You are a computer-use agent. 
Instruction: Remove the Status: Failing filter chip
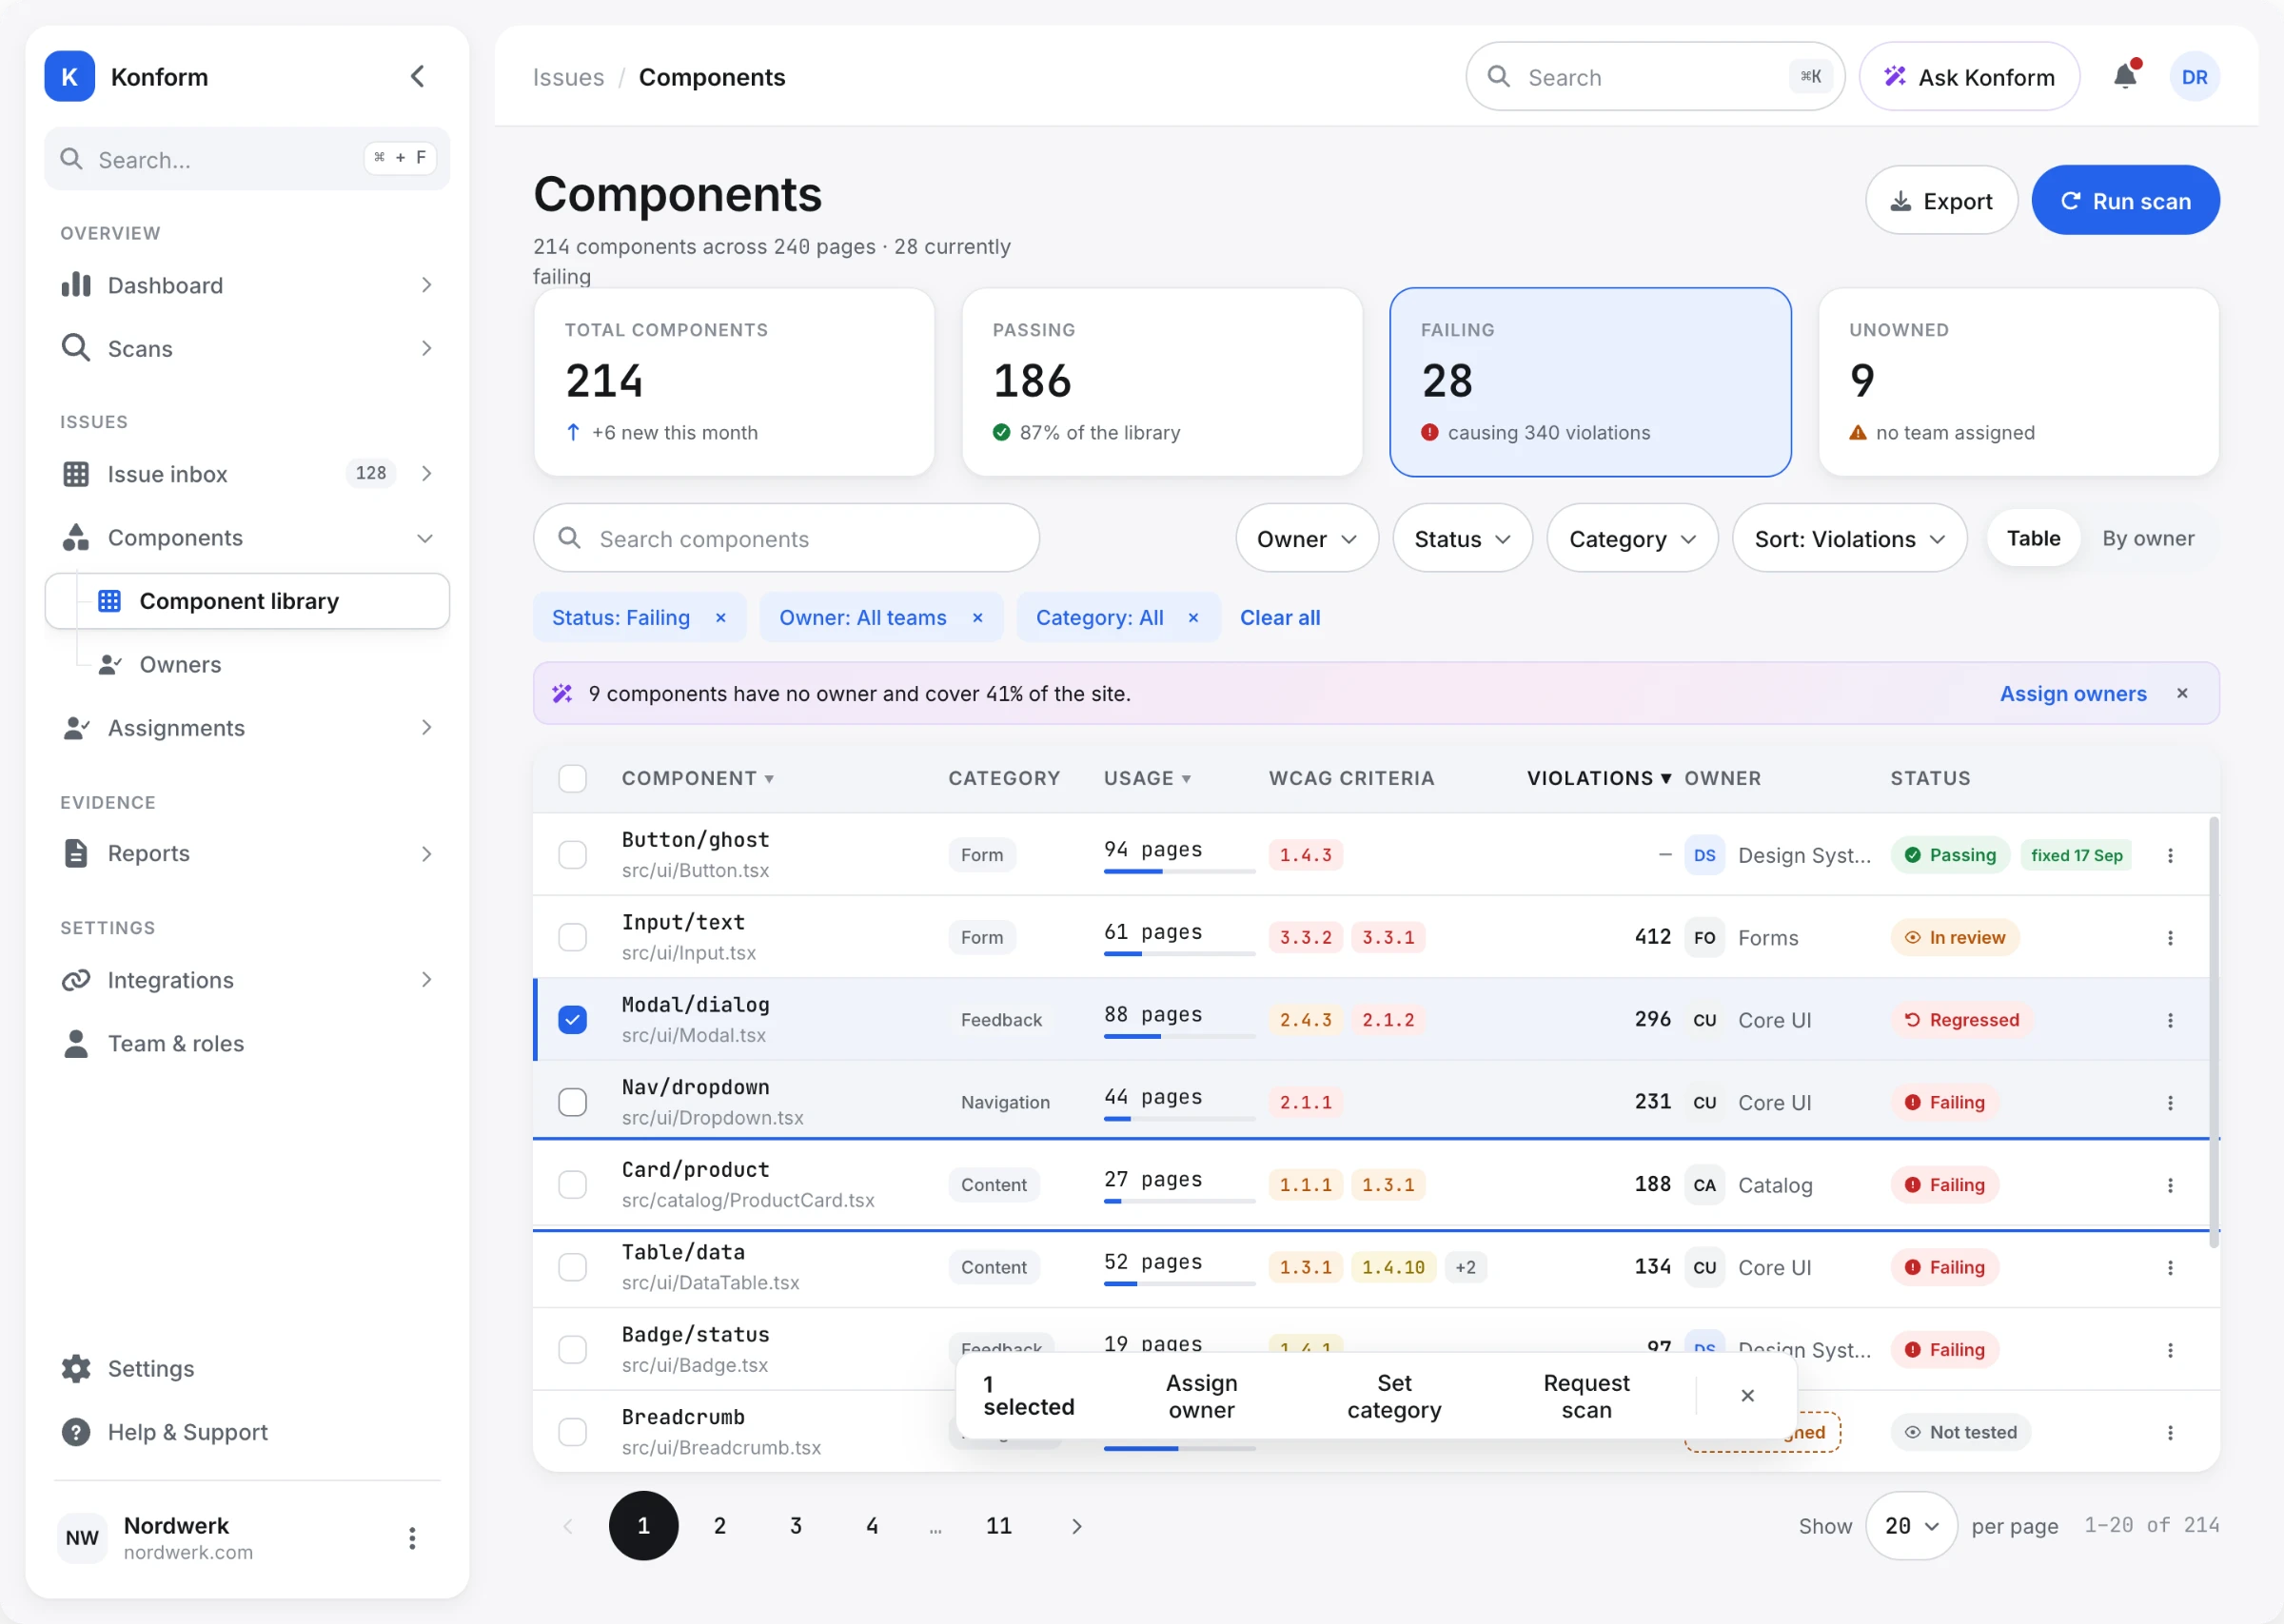click(x=720, y=618)
